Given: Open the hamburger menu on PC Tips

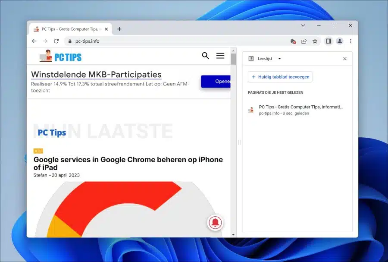Looking at the screenshot, I should [220, 56].
